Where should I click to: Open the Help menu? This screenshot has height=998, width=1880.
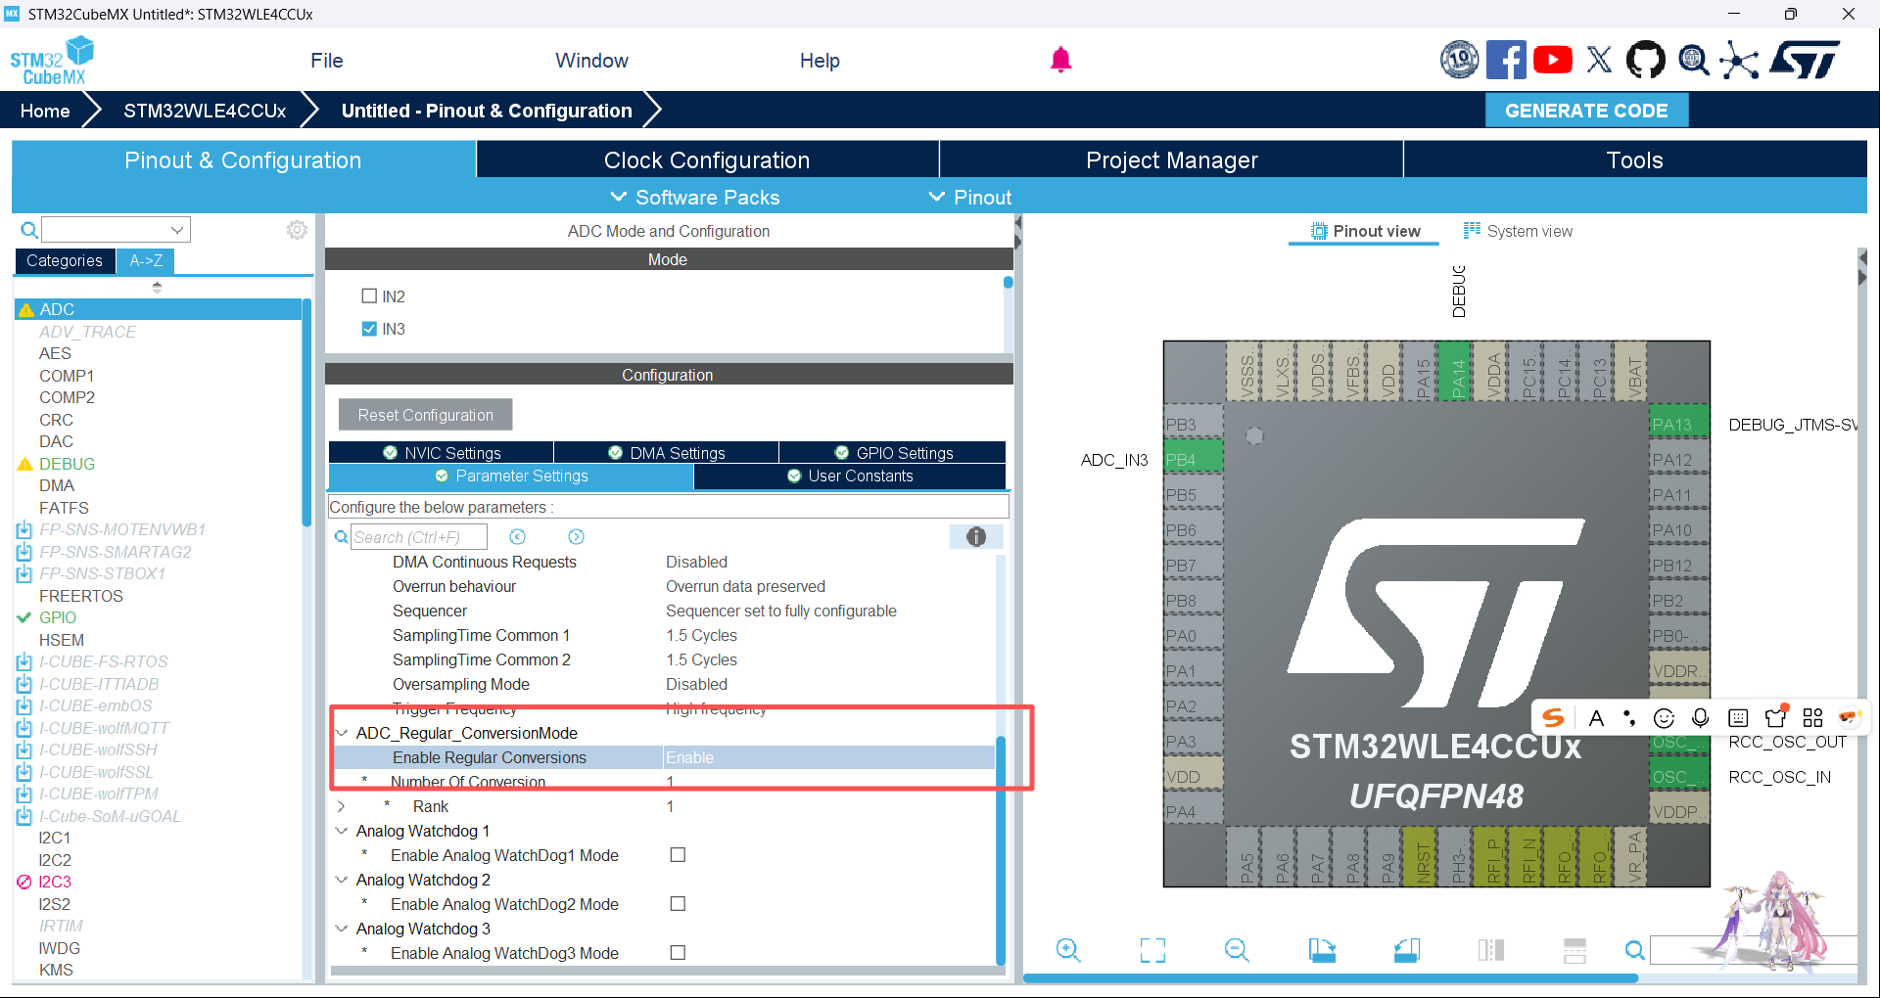(820, 61)
